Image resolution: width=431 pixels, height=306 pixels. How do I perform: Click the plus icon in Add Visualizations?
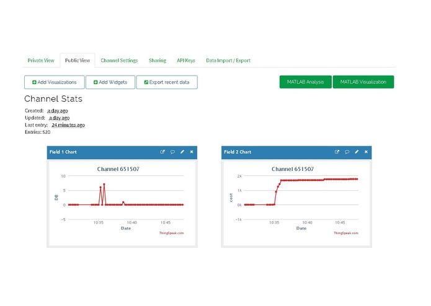[34, 82]
